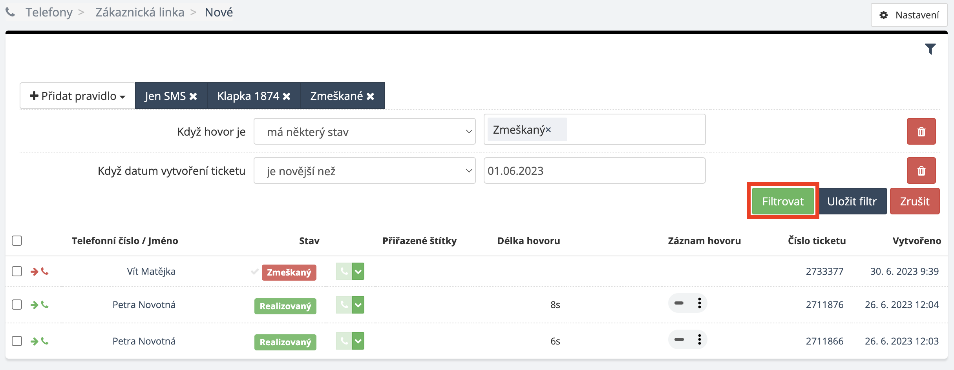Delete the call status rule
Viewport: 954px width, 370px height.
(x=921, y=132)
